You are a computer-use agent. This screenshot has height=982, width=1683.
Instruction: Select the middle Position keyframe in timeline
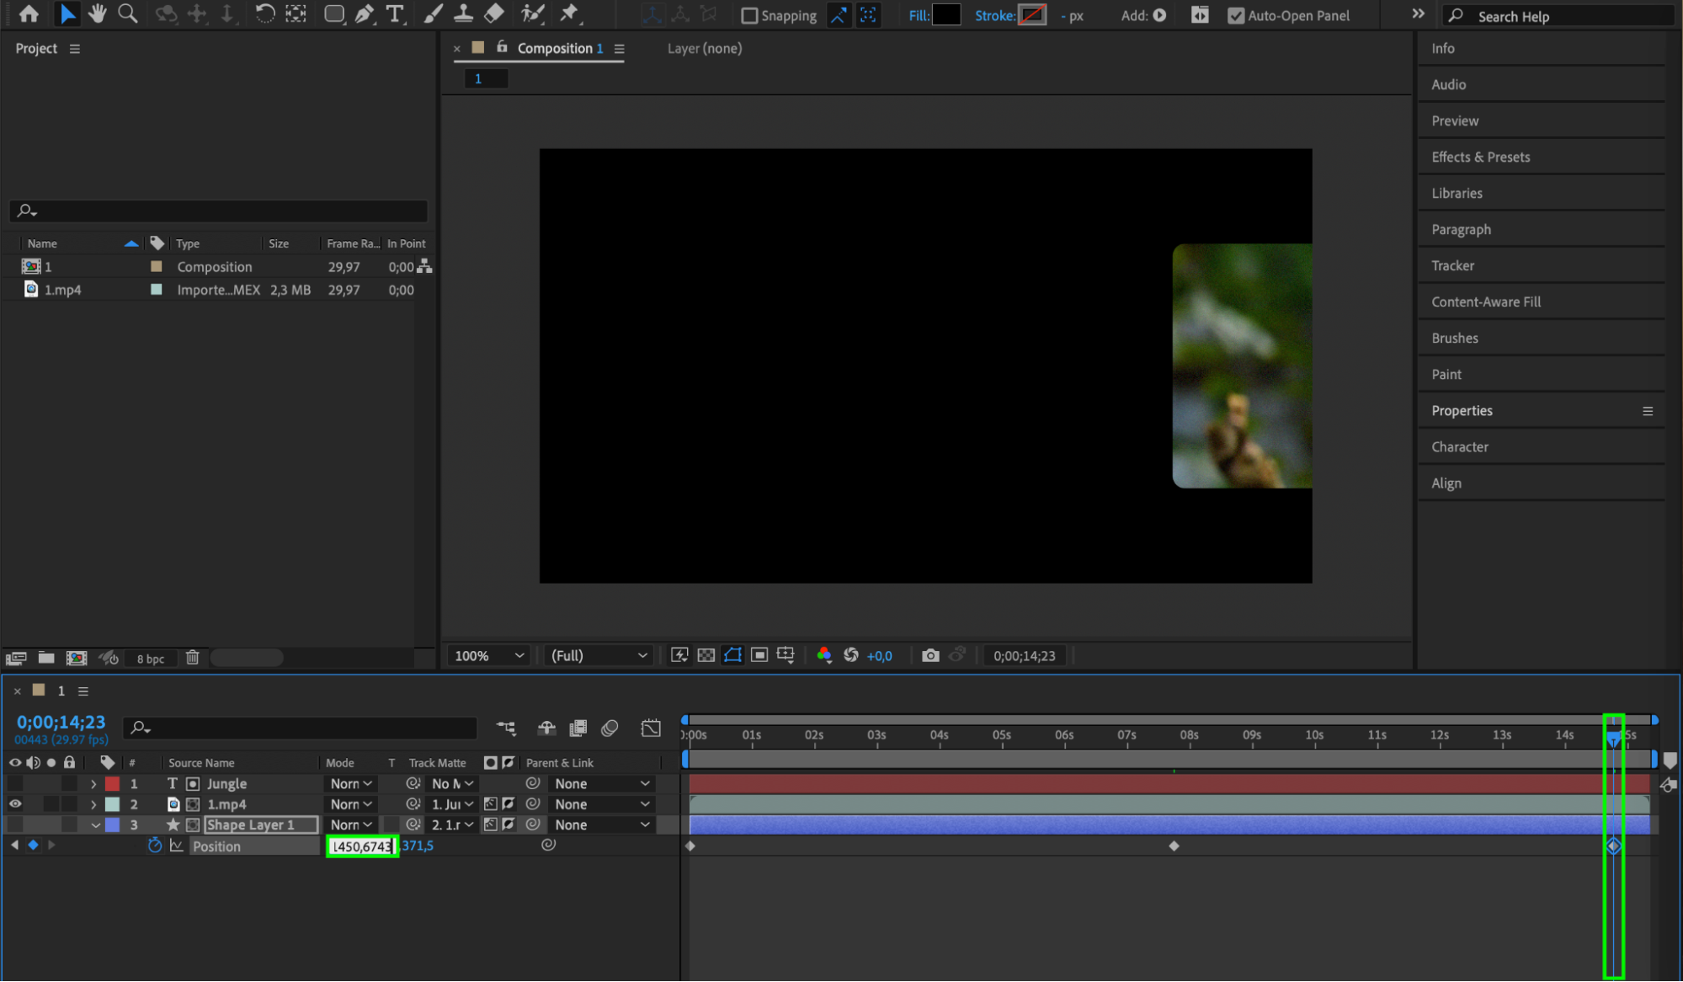click(1174, 846)
